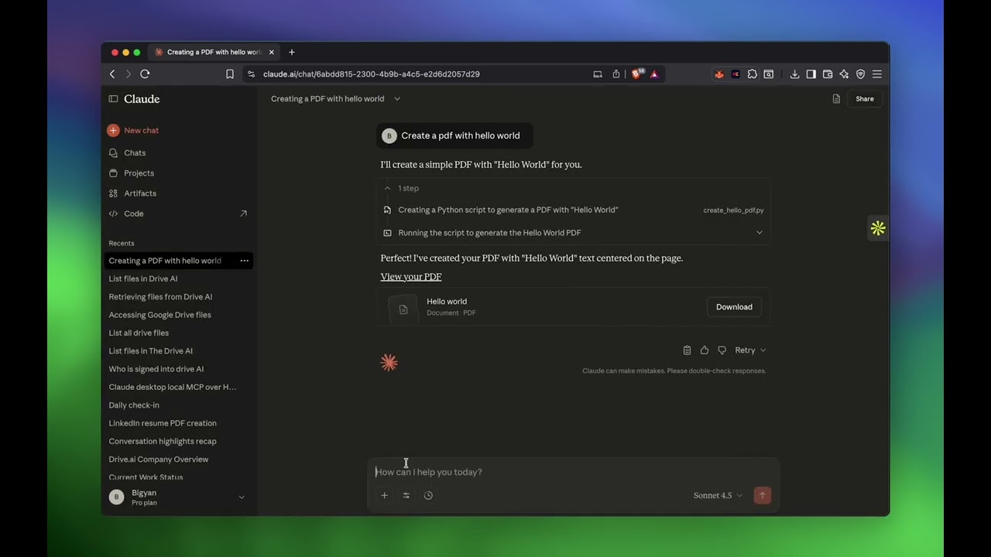Open 'Claude desktop local MCP over H…' chat
The image size is (991, 557).
click(x=173, y=387)
